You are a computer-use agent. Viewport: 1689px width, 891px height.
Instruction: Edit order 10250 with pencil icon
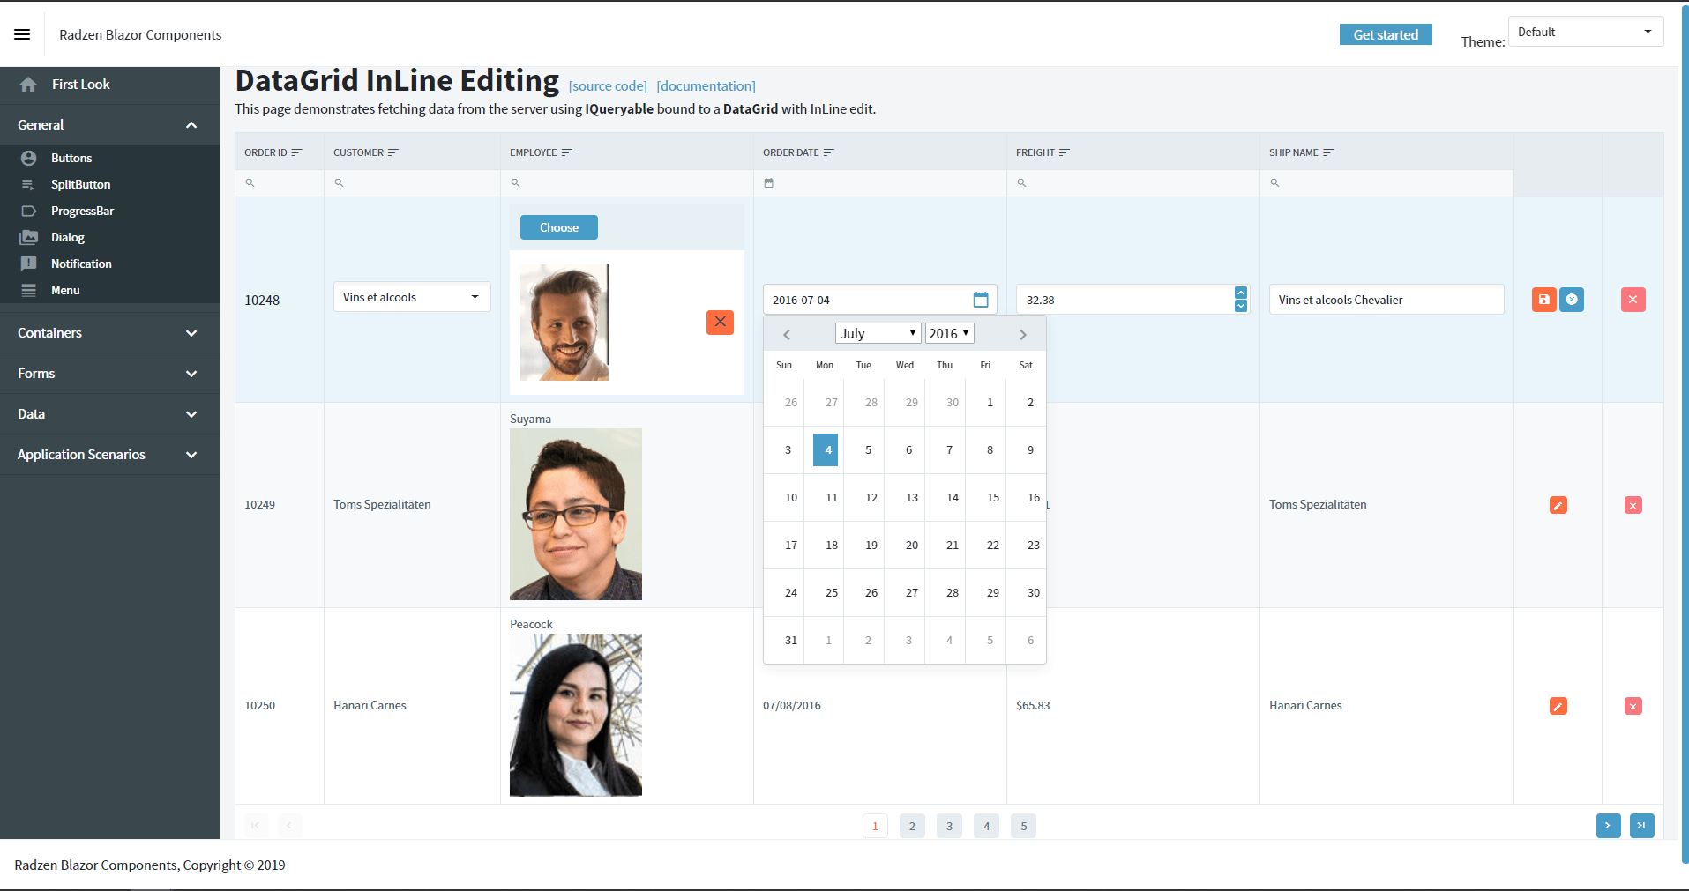click(1558, 706)
